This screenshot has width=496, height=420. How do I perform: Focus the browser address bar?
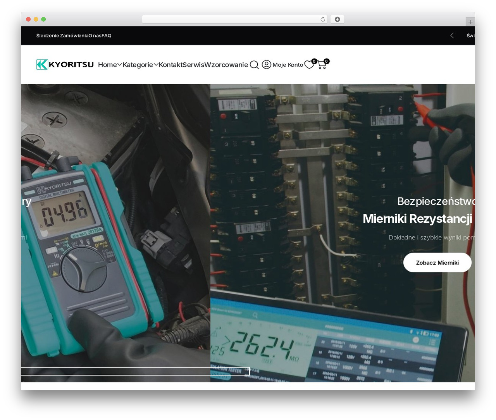[x=235, y=19]
